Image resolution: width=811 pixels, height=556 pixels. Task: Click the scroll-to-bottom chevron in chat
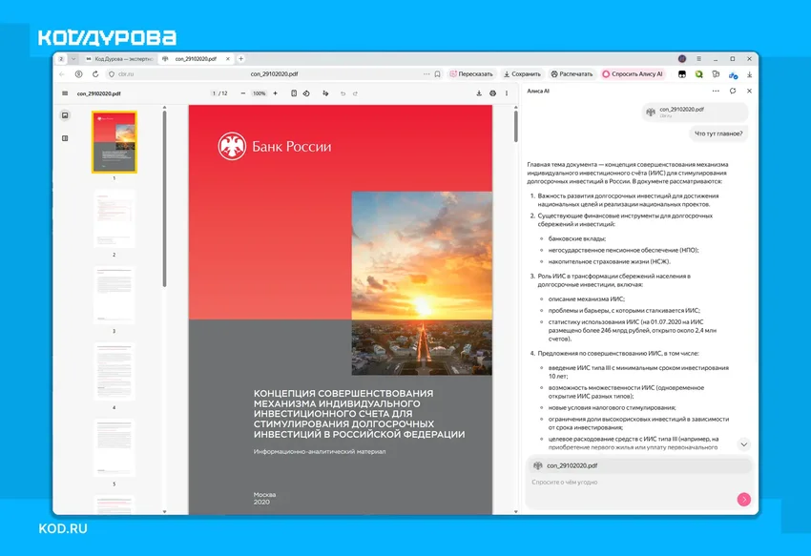coord(744,444)
